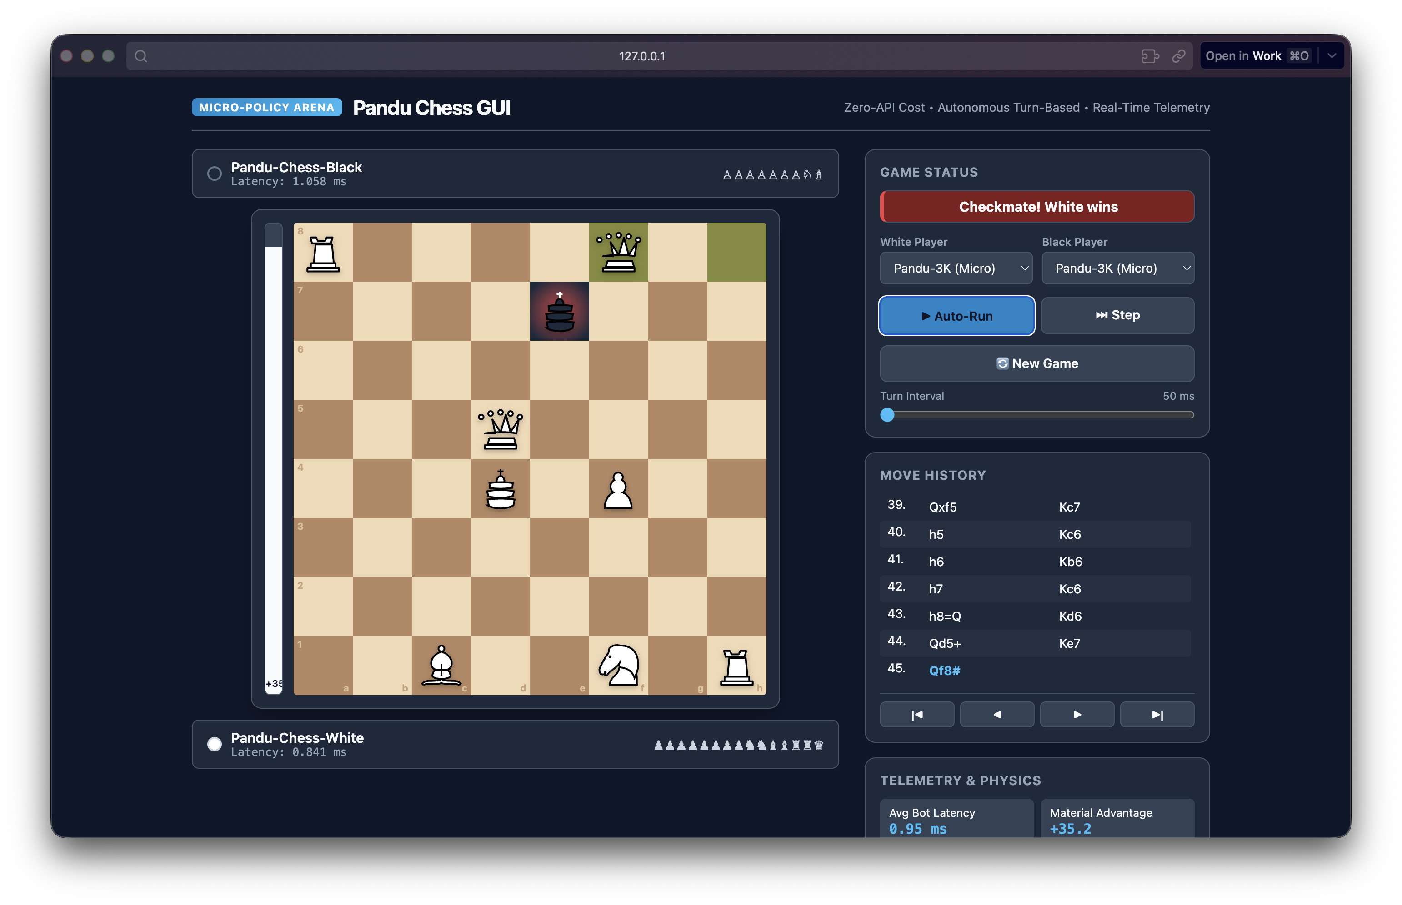Click captured pawns row beside Pandu-Chess-Black

tap(772, 174)
